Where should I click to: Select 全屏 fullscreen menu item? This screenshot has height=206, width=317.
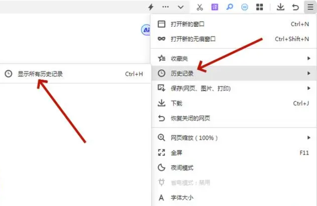[x=234, y=153]
